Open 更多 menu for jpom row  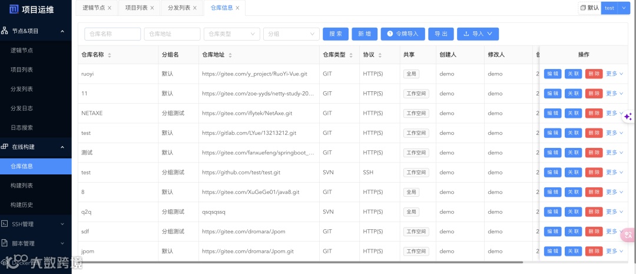[614, 251]
